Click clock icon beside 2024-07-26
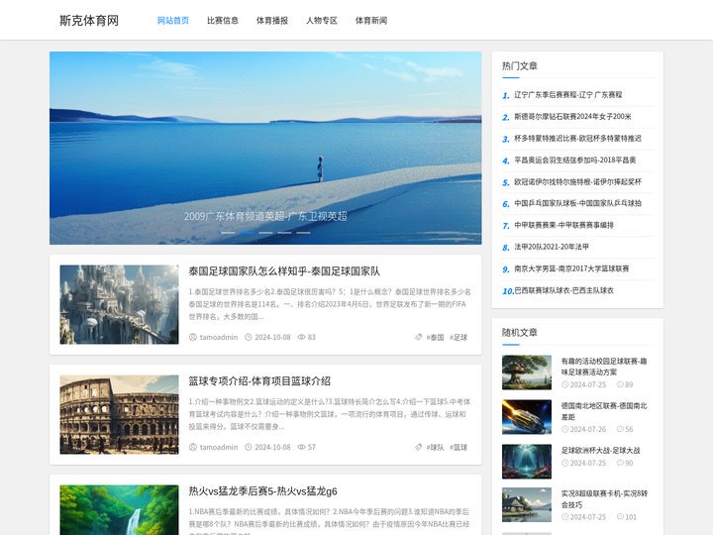 pos(564,429)
